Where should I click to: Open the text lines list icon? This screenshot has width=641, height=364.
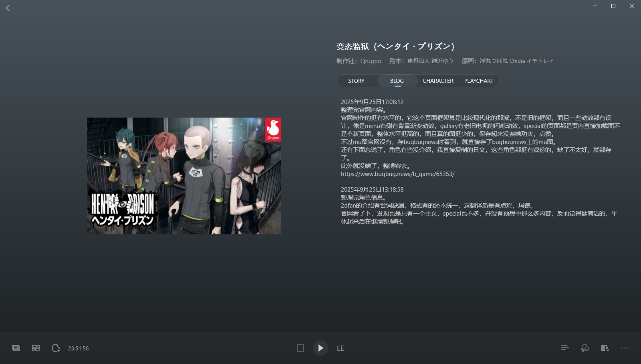[565, 348]
